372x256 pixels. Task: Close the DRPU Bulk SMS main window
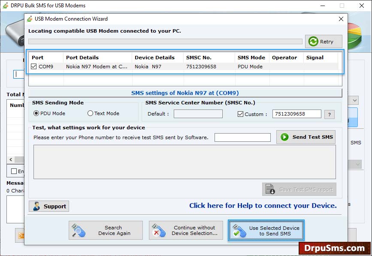click(x=362, y=6)
